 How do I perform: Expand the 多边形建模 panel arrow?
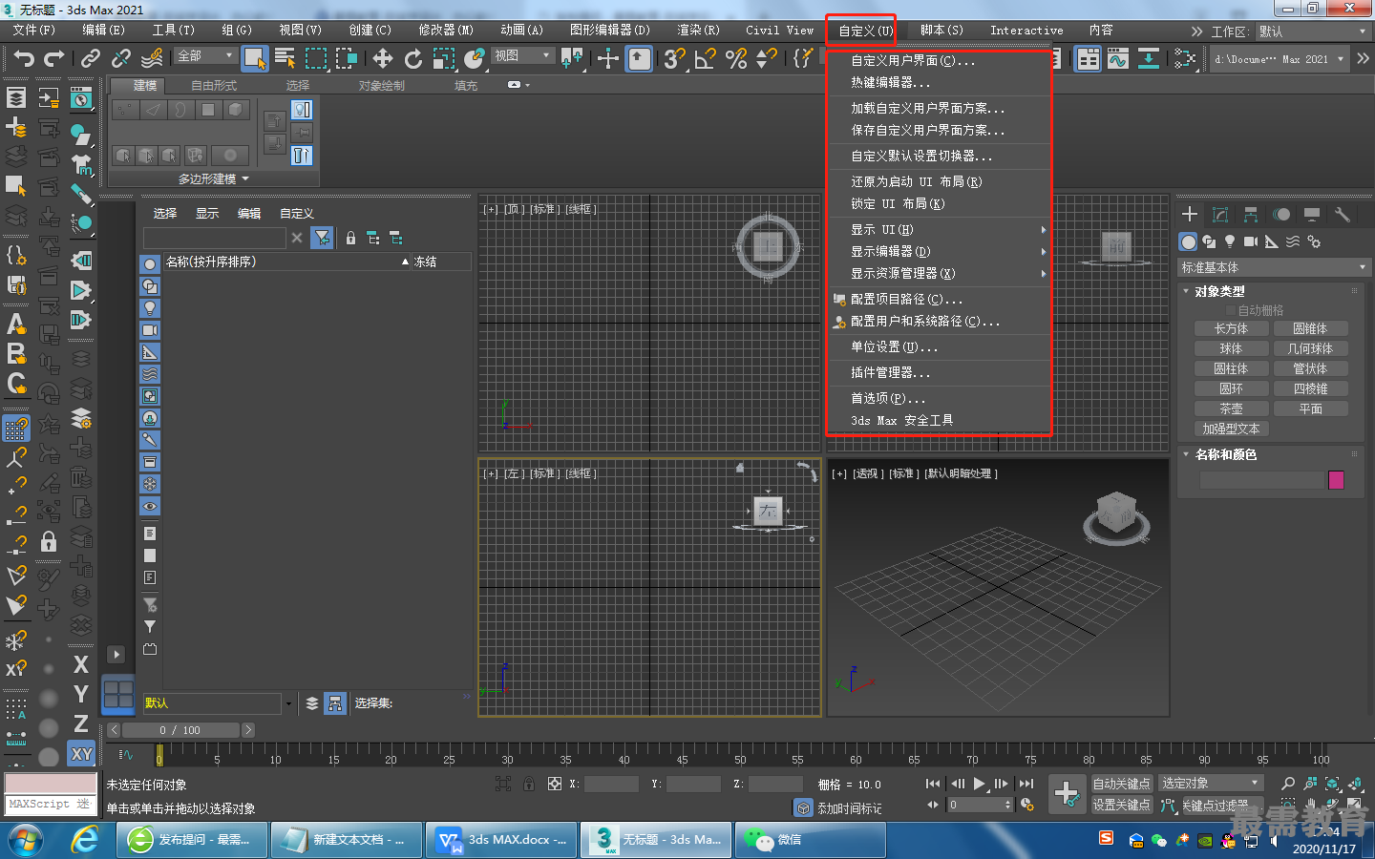point(245,178)
